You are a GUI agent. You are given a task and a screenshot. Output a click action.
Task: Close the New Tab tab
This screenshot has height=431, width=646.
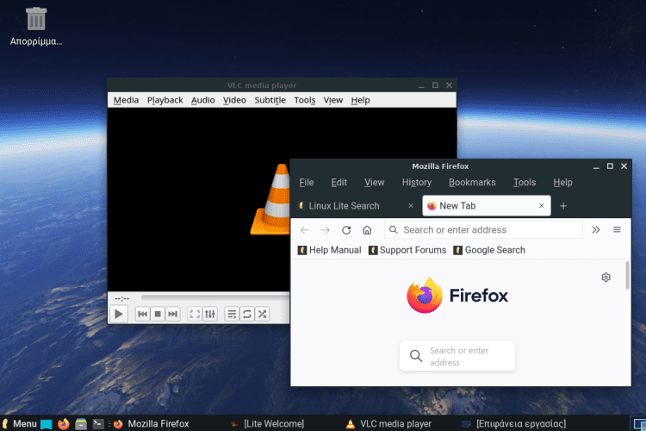click(x=542, y=206)
